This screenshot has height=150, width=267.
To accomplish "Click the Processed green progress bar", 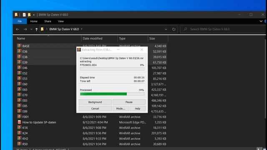I will click(x=112, y=94).
